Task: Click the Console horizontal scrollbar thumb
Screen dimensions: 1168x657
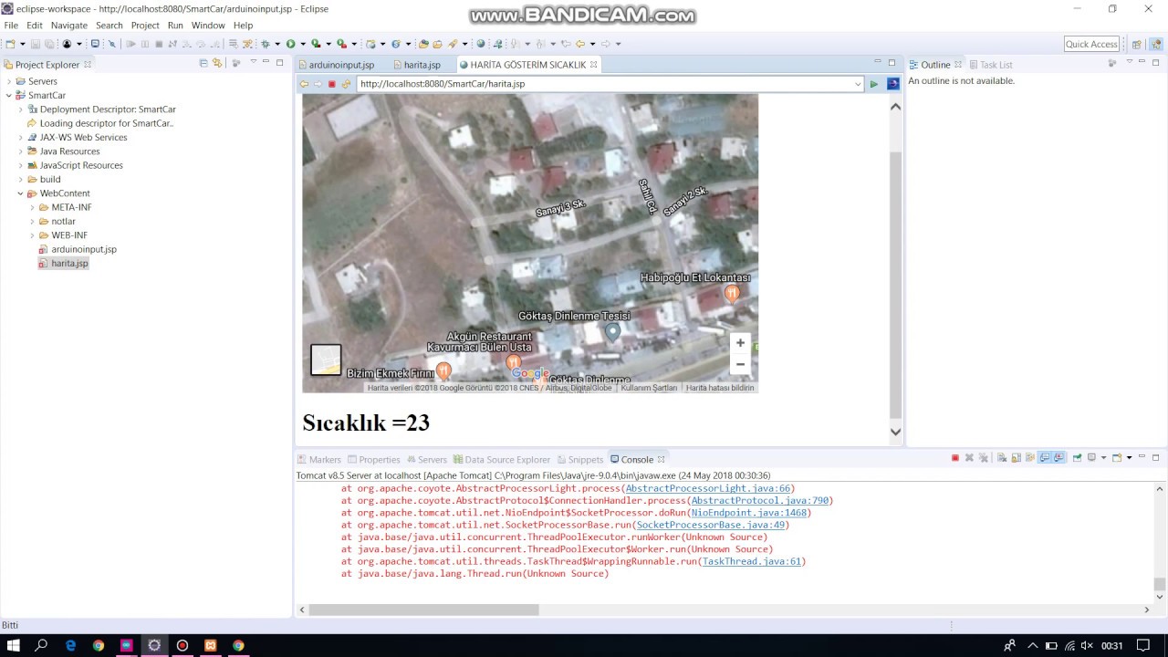Action: coord(423,610)
